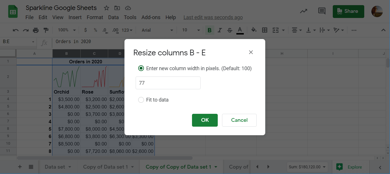This screenshot has height=174, width=390.
Task: Click the column width input showing 77
Action: pyautogui.click(x=168, y=83)
